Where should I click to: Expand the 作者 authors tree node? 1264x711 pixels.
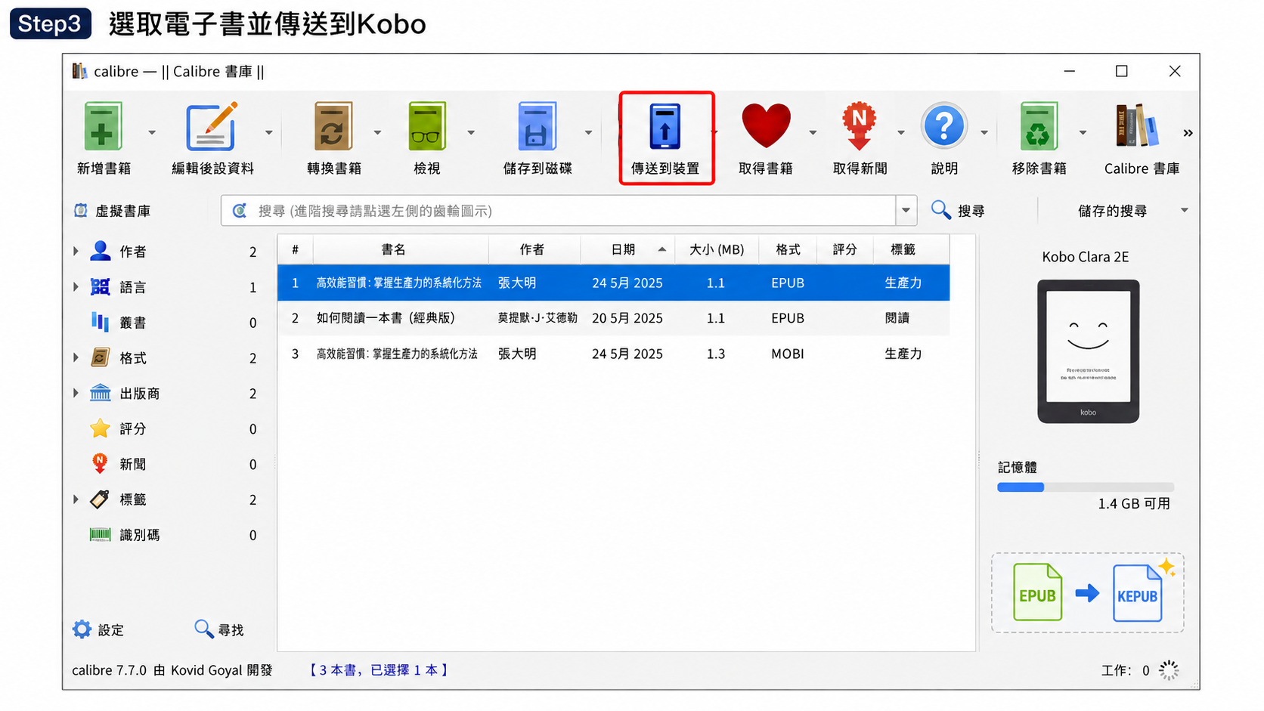coord(76,251)
